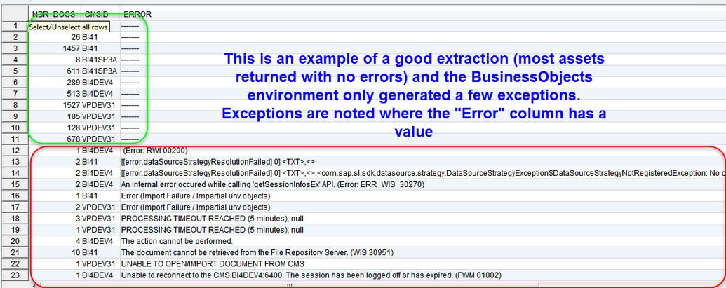Click NBR_DOCS value 128
Screen dimensions: 726x288
pos(74,128)
